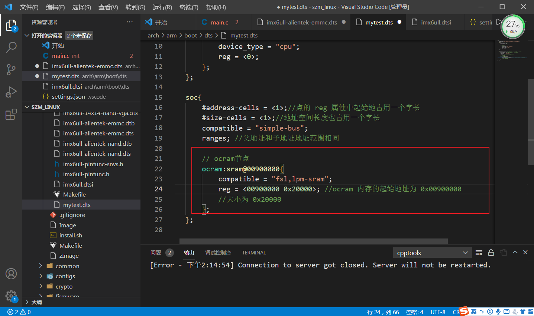
Task: Click the 27% network speed floating widget
Action: 513,26
